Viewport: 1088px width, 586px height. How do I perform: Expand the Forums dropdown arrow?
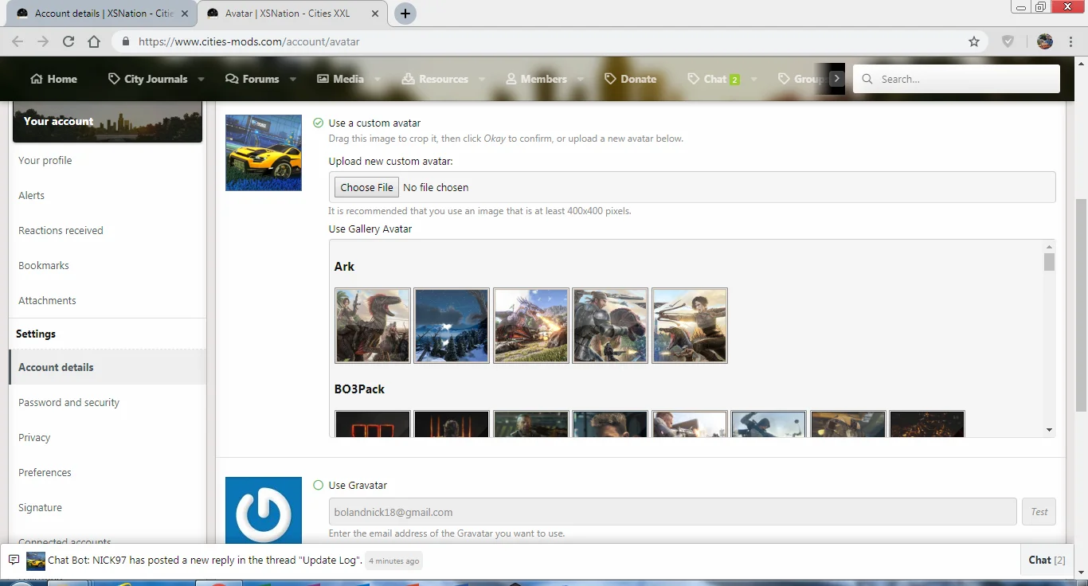coord(293,79)
